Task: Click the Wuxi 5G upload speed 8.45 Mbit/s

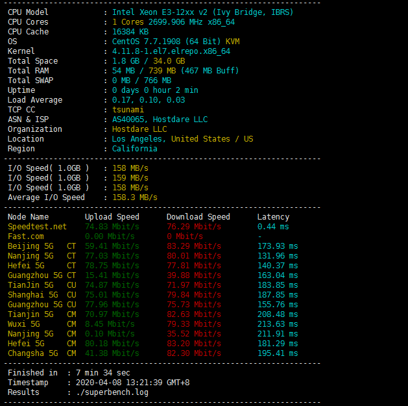Action: pyautogui.click(x=110, y=324)
